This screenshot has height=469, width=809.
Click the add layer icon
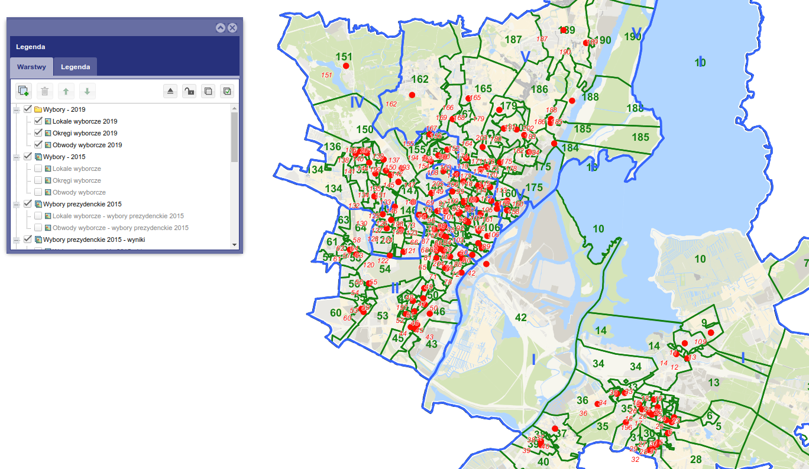tap(24, 91)
